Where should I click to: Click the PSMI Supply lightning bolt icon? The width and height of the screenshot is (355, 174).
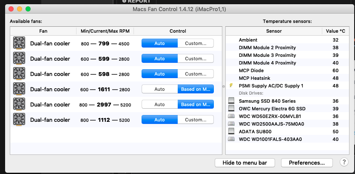(x=231, y=86)
